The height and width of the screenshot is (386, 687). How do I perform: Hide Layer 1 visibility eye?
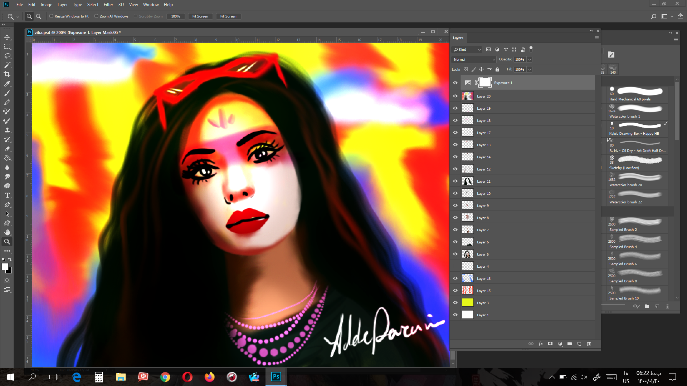tap(455, 315)
